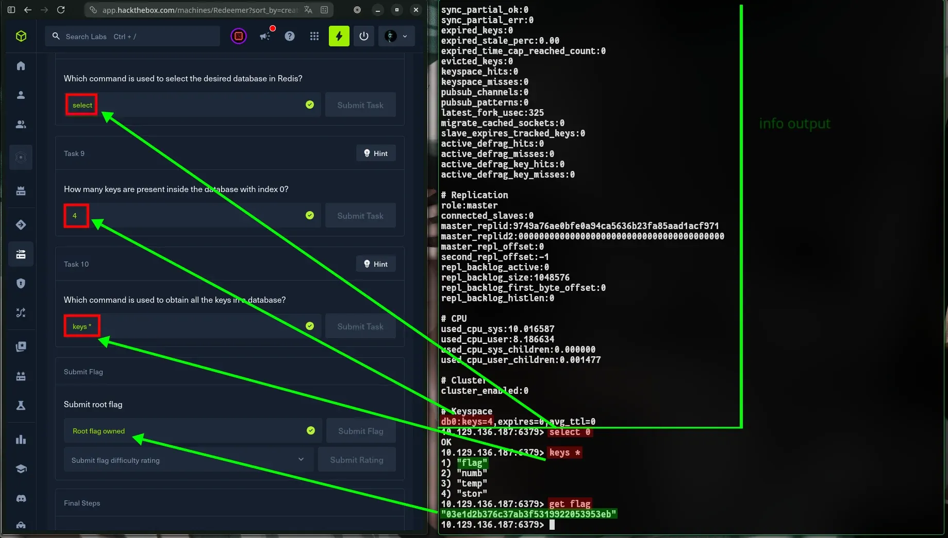Reload the browser page
948x538 pixels.
click(x=61, y=10)
